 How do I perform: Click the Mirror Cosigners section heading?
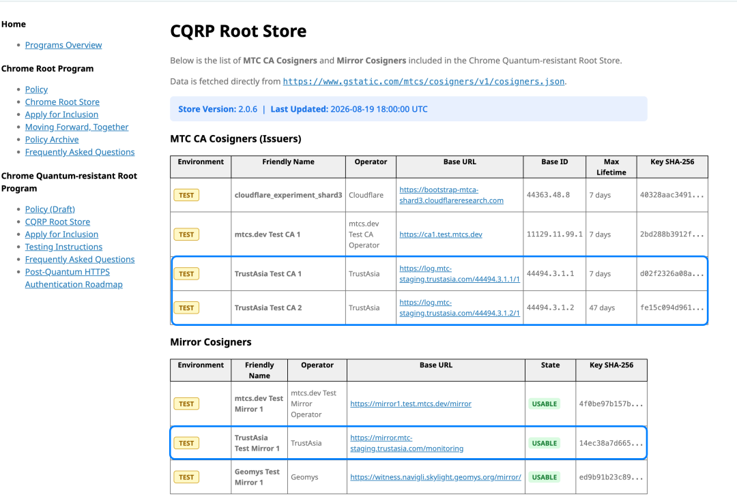point(211,342)
